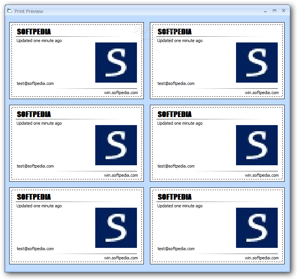
Task: Click SOFTPEDIA heading on bottom-right card
Action: [174, 197]
